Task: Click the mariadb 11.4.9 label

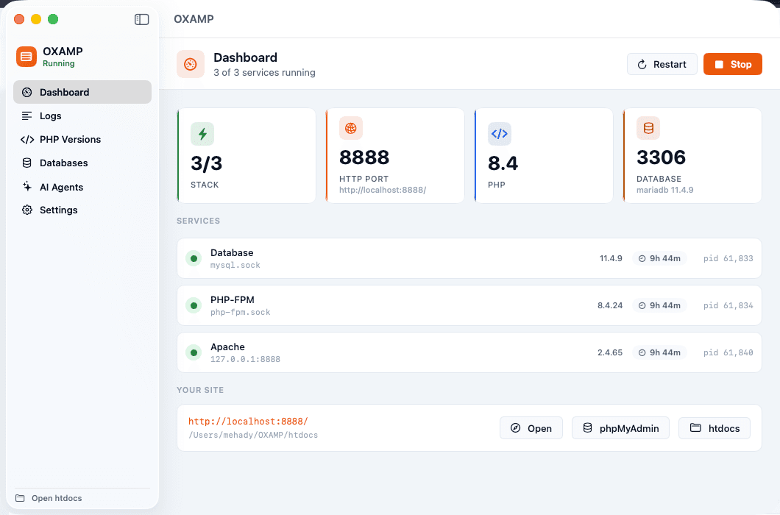Action: click(664, 190)
